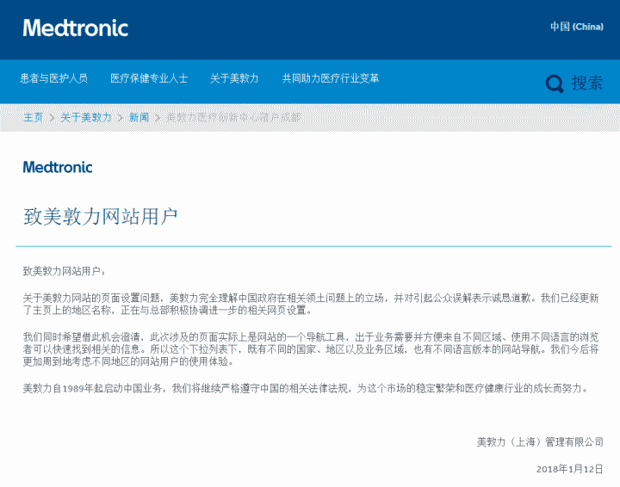
Task: Click the blue Medtronic logo in article
Action: (58, 167)
